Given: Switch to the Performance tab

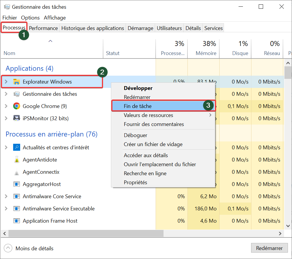Looking at the screenshot, I should click(x=44, y=28).
